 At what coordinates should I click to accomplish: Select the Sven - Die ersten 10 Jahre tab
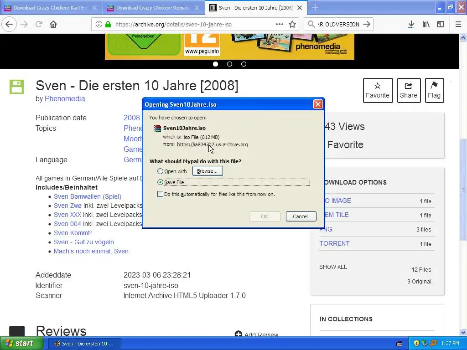256,8
